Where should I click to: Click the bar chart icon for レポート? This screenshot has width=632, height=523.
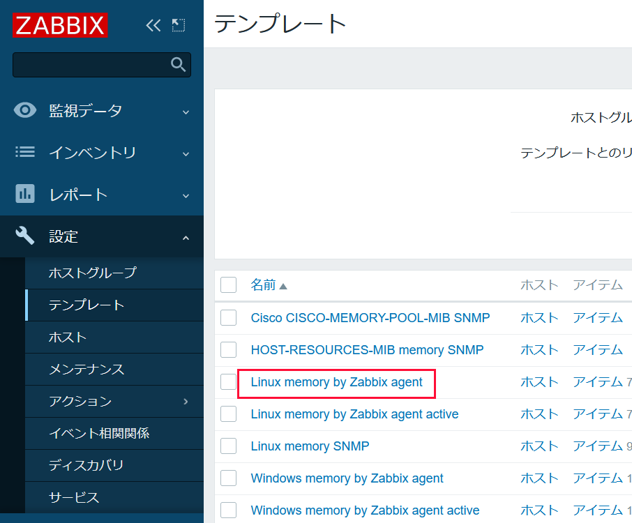(25, 193)
